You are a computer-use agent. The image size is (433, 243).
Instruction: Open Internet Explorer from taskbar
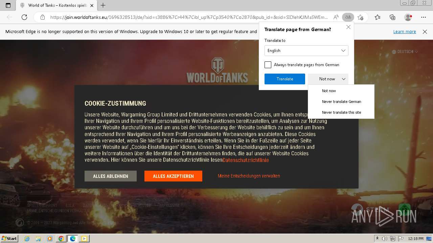(27, 239)
